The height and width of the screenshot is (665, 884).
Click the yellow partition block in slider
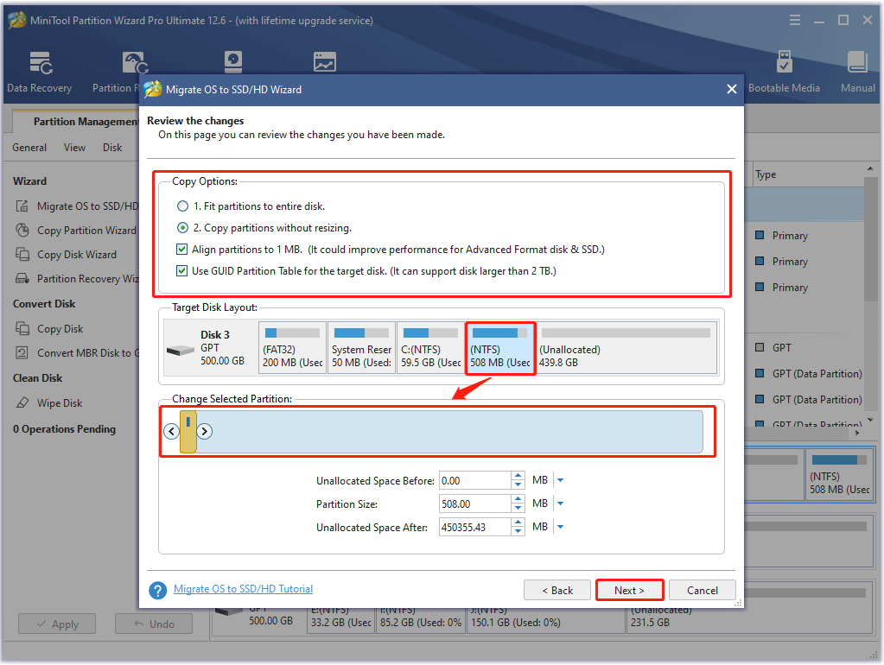[188, 431]
